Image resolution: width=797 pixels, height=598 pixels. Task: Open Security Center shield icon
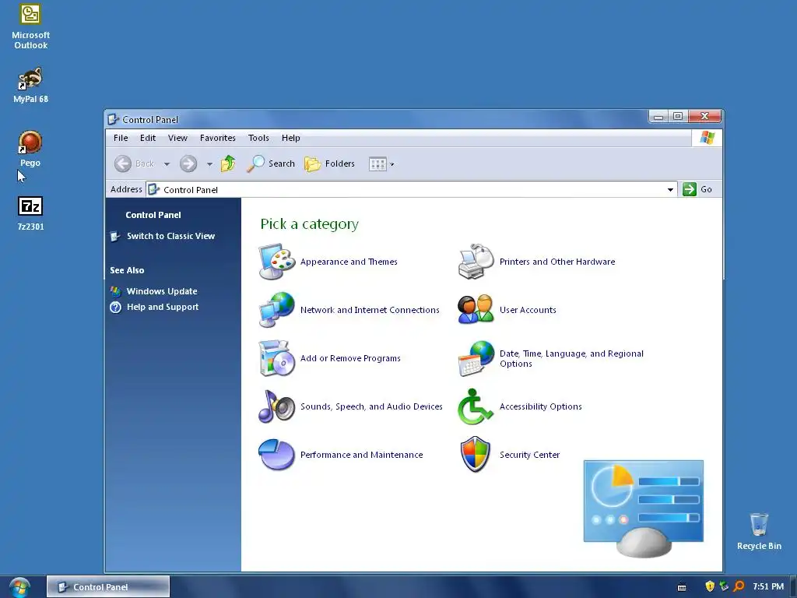point(476,455)
